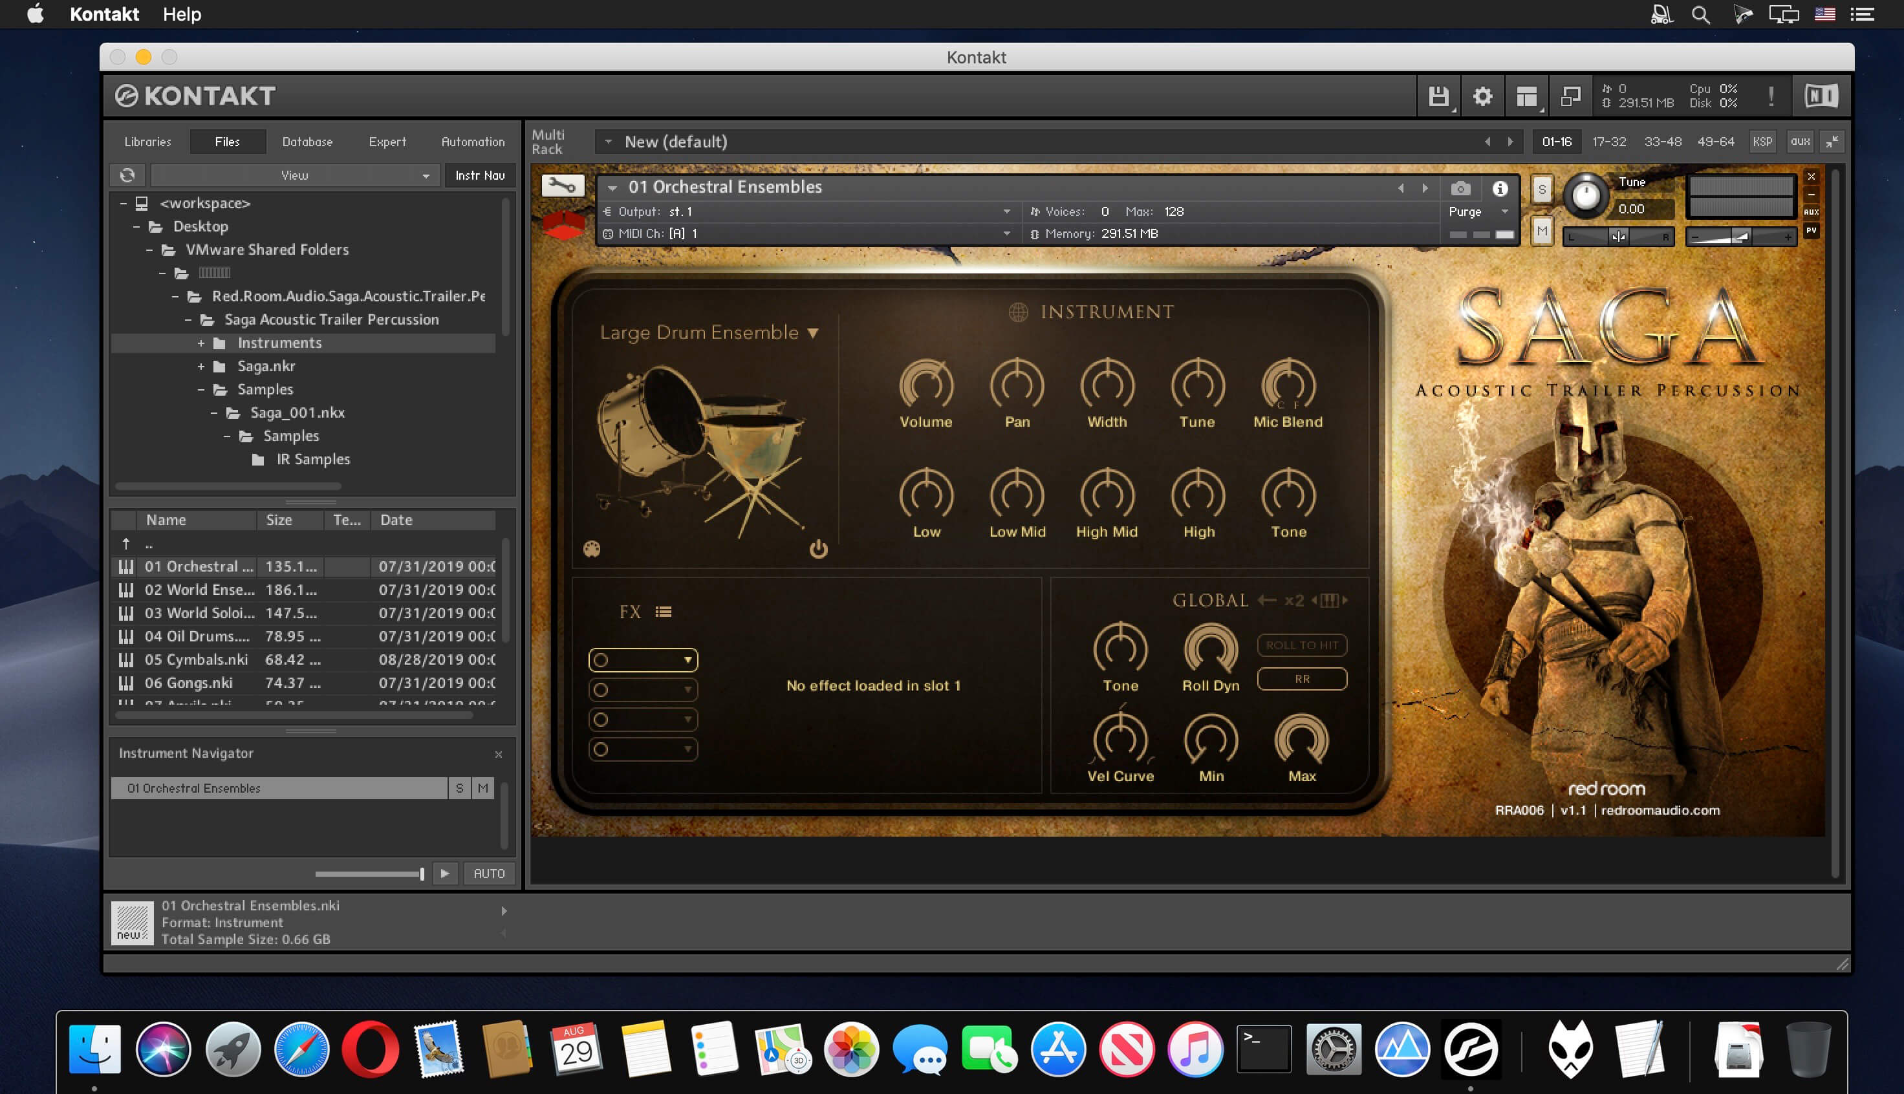Launch Safari from the Dock

coord(301,1049)
